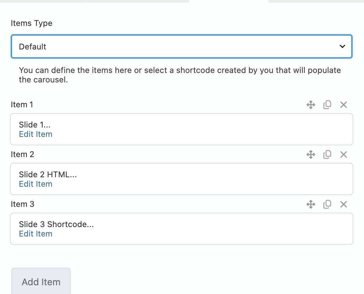The height and width of the screenshot is (294, 364).
Task: Open Edit Item link for Slide 2 HTML
Action: point(36,184)
